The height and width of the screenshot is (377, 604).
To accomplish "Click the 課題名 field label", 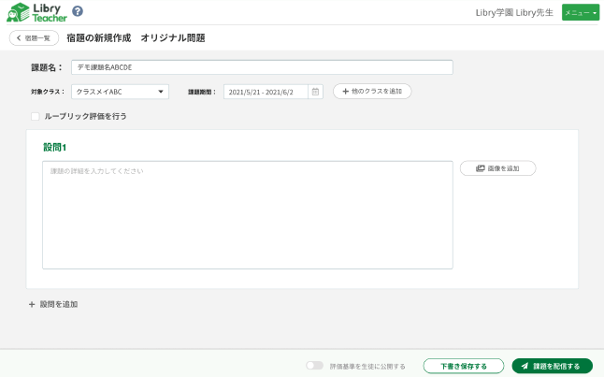I will coord(46,67).
